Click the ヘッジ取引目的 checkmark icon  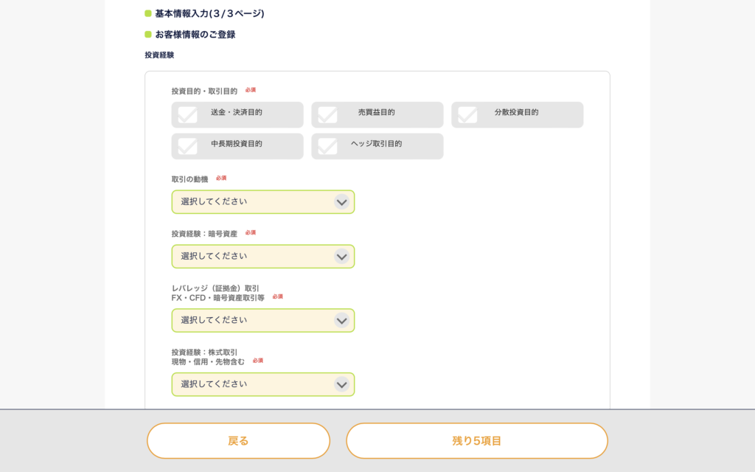tap(327, 146)
